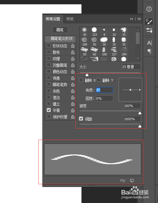Select the hard round 123 brush tip
The width and height of the screenshot is (158, 203).
[x=94, y=32]
